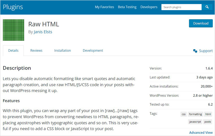Click the html tag
Viewport: 215px width, 136px height.
click(208, 114)
